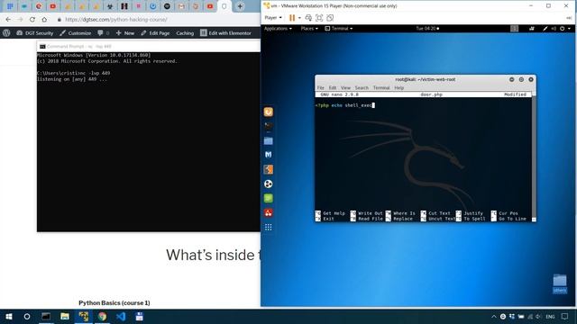This screenshot has height=324, width=577.
Task: Open Chrome from Windows taskbar
Action: pos(102,316)
